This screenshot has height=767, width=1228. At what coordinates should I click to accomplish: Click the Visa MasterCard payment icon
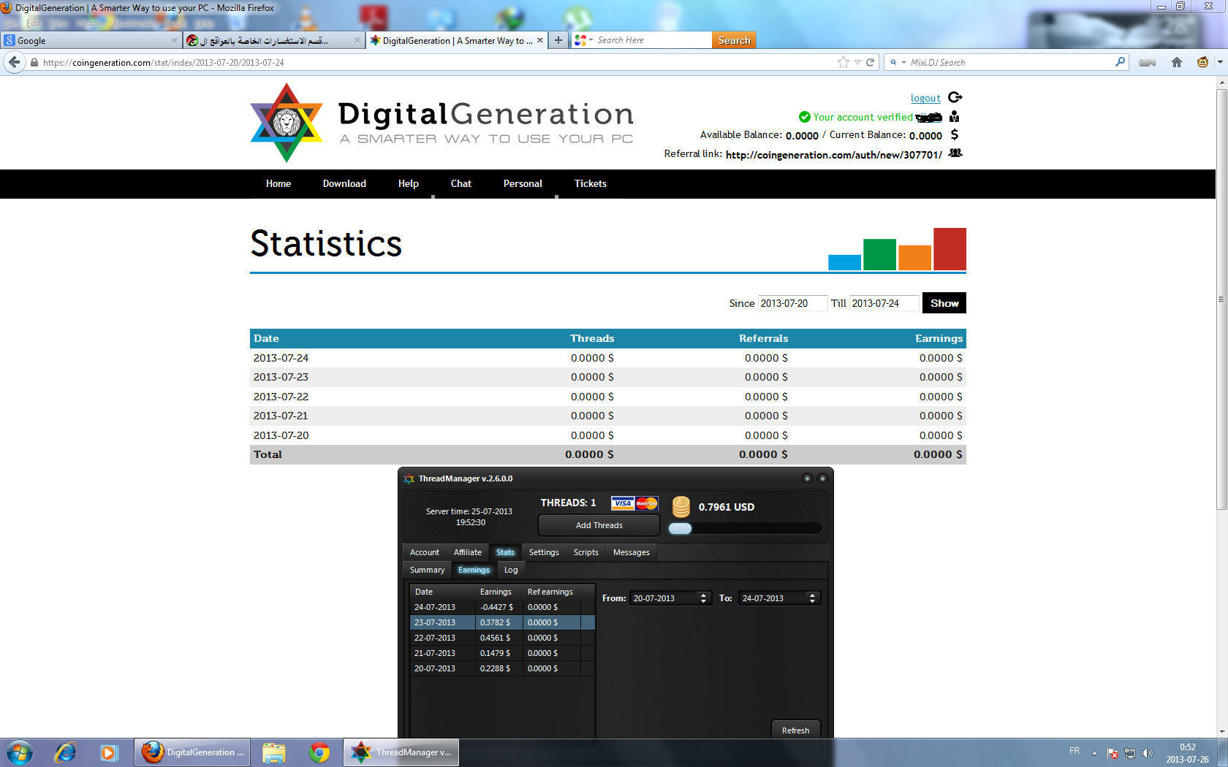[x=634, y=503]
